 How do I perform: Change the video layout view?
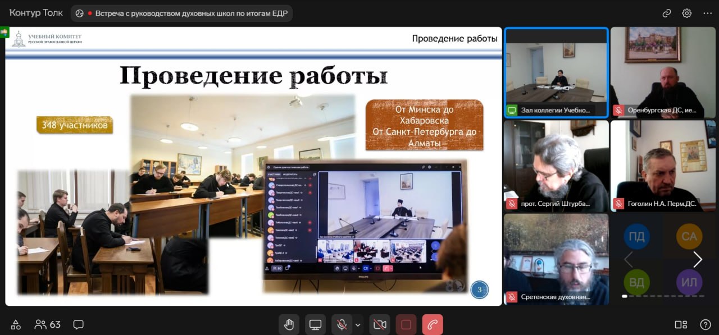[x=681, y=324]
